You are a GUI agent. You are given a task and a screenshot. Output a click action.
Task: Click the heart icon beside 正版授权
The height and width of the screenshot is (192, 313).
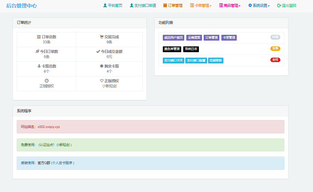[x=101, y=81]
